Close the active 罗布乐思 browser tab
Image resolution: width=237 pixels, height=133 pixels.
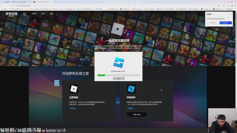pyautogui.click(x=51, y=2)
